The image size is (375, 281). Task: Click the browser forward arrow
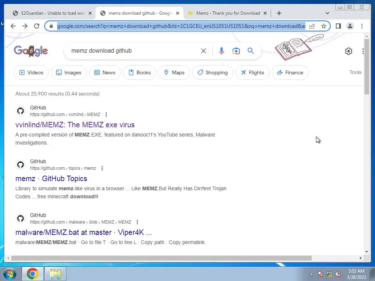tap(25, 26)
